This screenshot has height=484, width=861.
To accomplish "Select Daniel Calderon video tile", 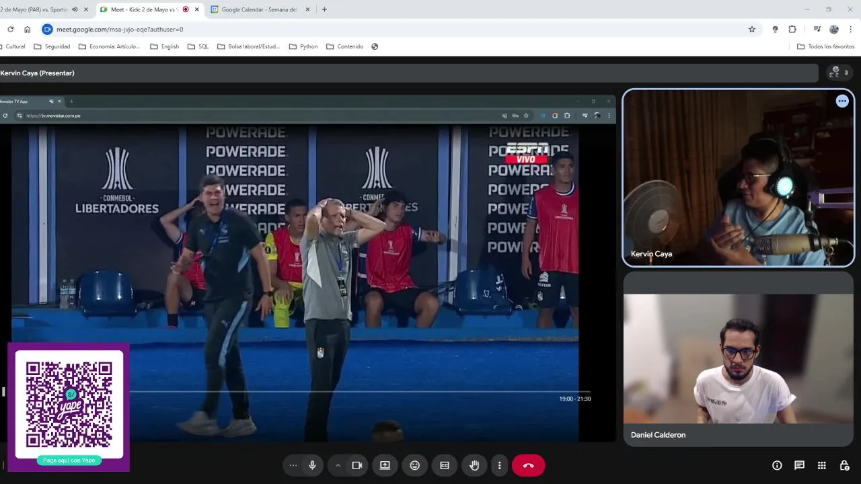I will coord(738,359).
